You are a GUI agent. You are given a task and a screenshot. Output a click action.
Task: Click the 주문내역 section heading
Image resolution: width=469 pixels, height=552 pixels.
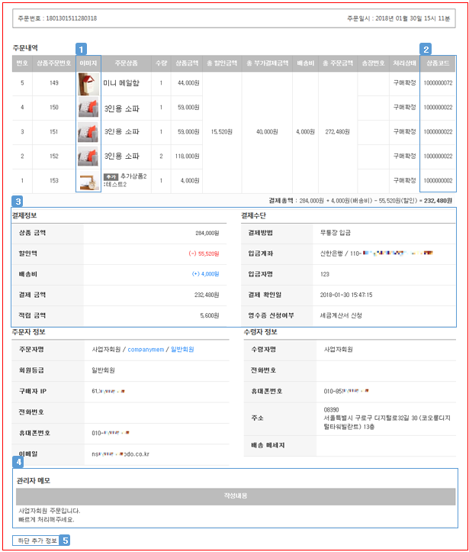pos(25,48)
